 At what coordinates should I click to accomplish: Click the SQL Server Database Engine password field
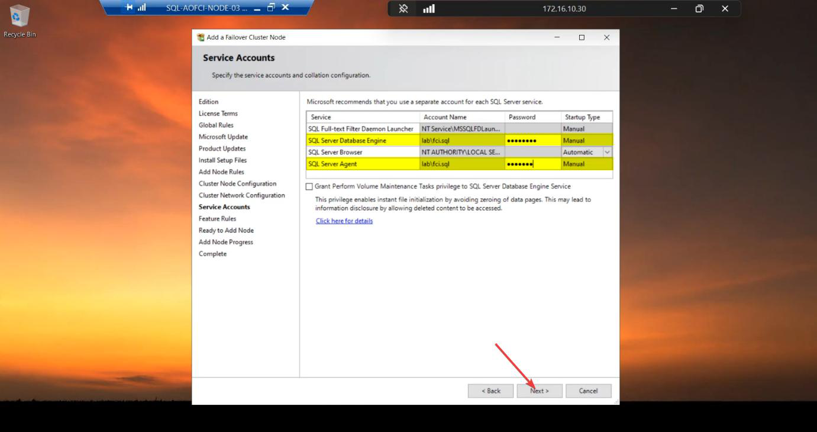[x=533, y=140]
